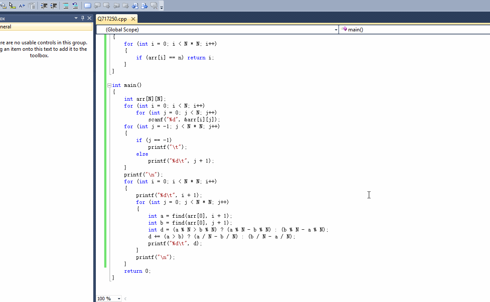Collapse the main function outline

pyautogui.click(x=109, y=85)
